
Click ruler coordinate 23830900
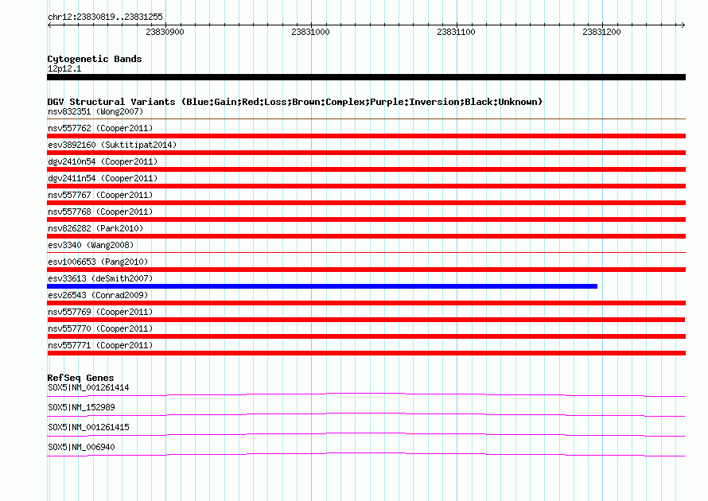click(165, 32)
